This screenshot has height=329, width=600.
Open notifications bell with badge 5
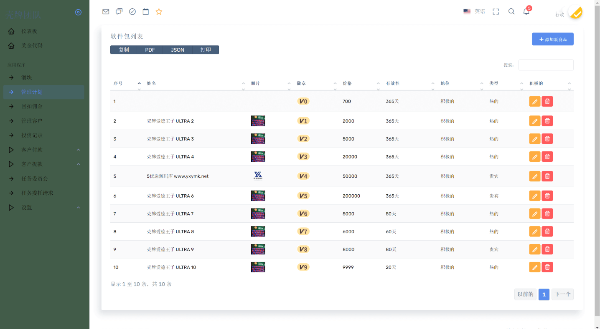pyautogui.click(x=526, y=12)
